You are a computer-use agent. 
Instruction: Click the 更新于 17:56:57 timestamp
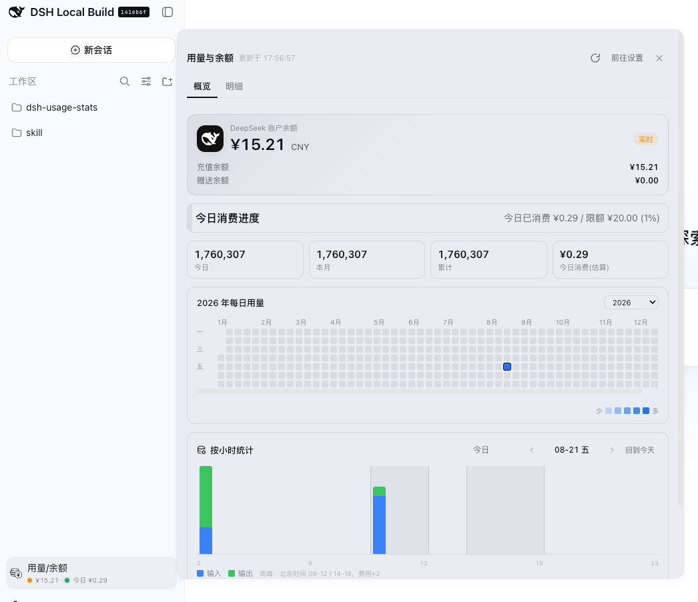click(x=267, y=58)
